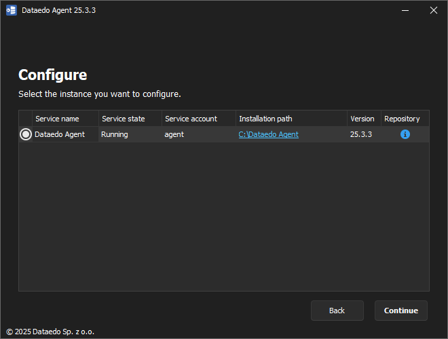Click the agent service account cell
The width and height of the screenshot is (448, 339).
click(x=199, y=134)
